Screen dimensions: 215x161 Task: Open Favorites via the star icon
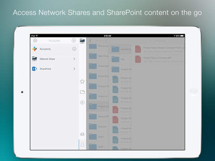(82, 81)
